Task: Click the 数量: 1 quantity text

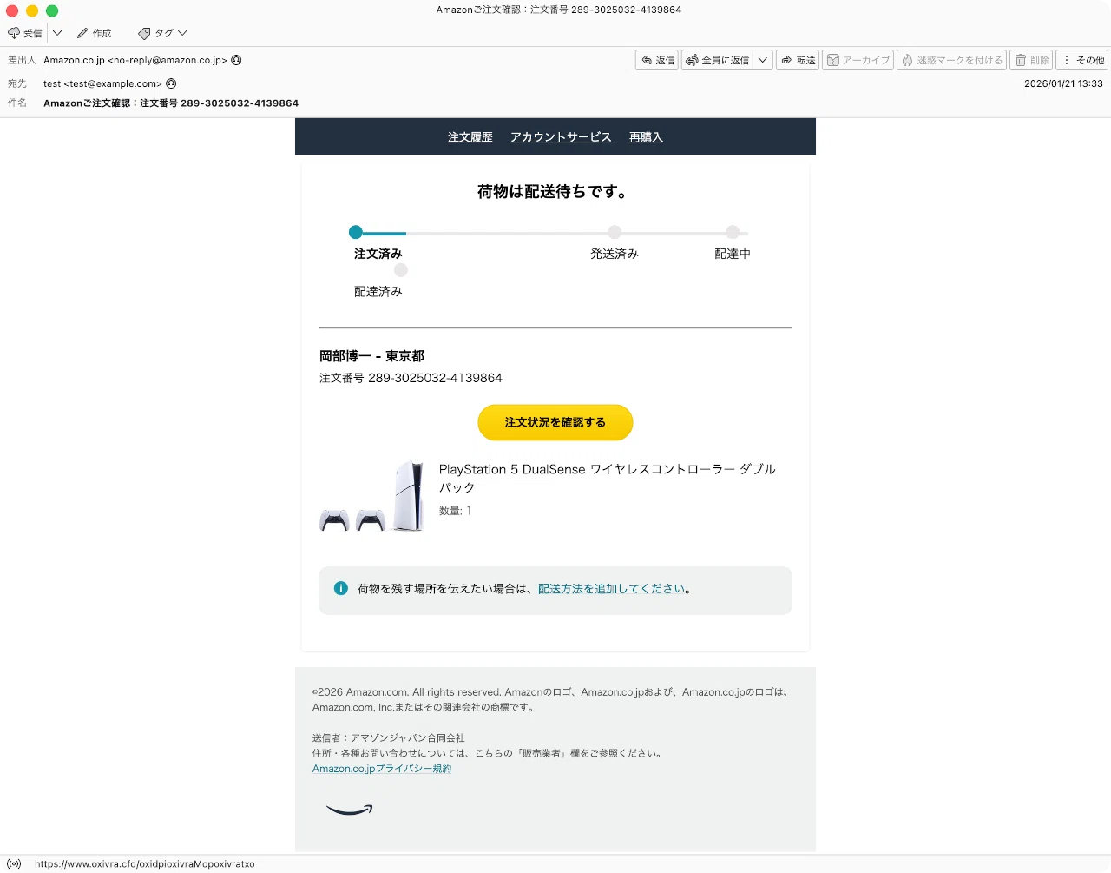Action: [x=455, y=511]
